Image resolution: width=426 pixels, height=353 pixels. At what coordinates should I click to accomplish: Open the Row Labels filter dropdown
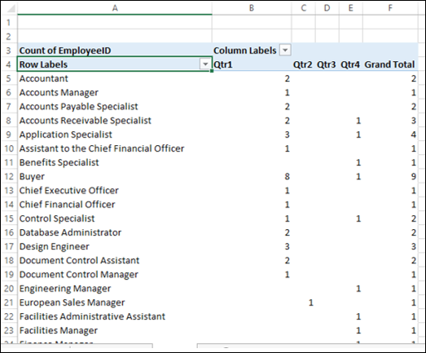pyautogui.click(x=205, y=64)
